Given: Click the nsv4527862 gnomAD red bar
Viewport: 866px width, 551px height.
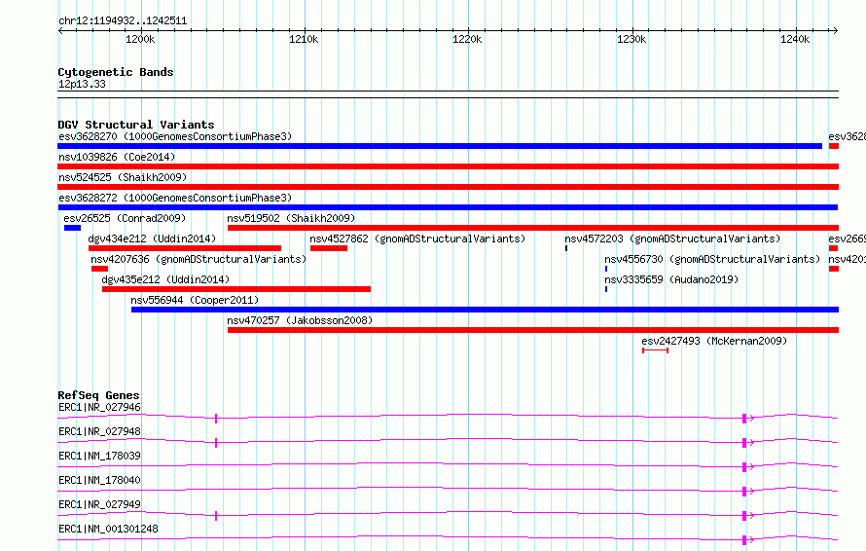Looking at the screenshot, I should [x=329, y=248].
